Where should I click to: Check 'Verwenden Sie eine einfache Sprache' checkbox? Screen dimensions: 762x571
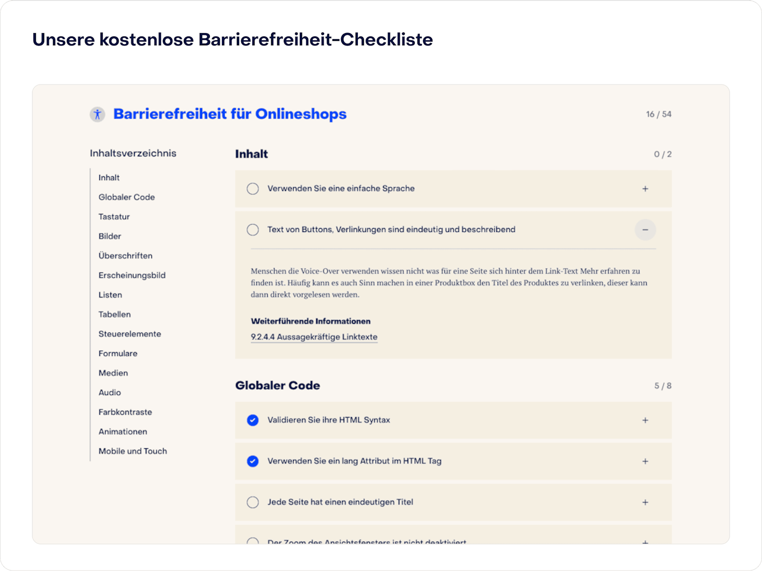tap(253, 189)
